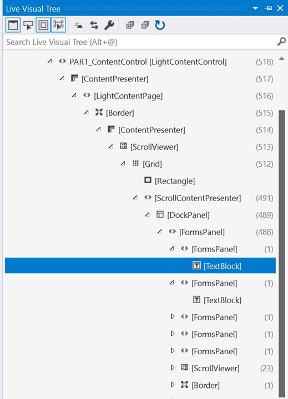Toggle the Show runtime tools in application button
The height and width of the screenshot is (399, 288).
pos(13,25)
